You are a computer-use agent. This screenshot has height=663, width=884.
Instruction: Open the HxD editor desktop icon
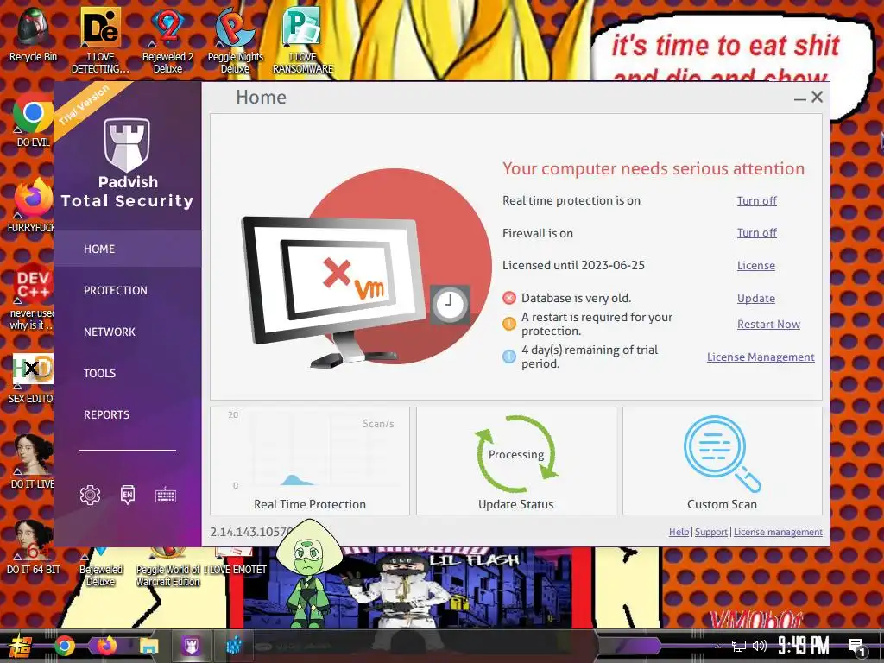pos(33,378)
